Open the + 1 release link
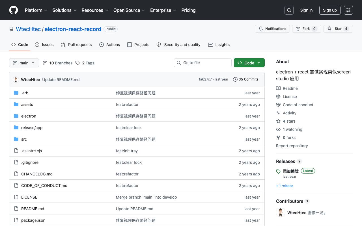Viewport: 362px width, 226px height. coord(285,186)
